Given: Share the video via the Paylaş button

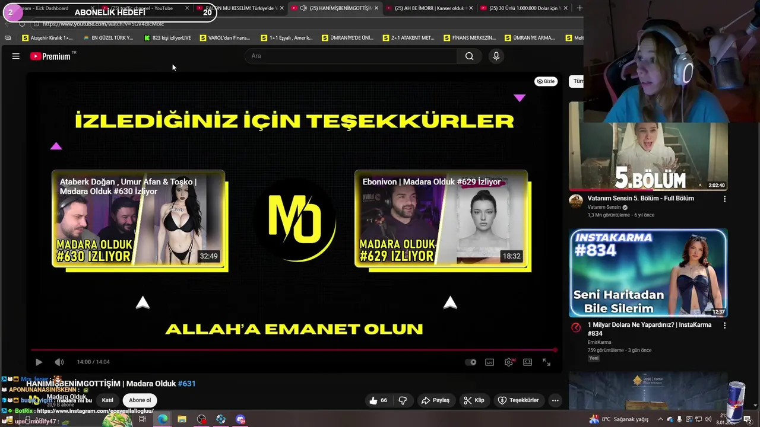Looking at the screenshot, I should pos(435,400).
